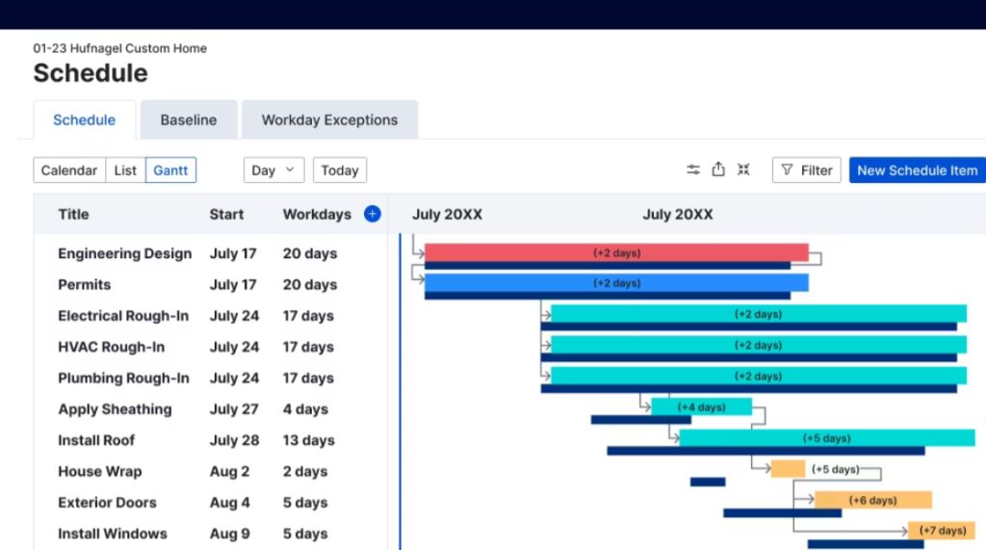Image resolution: width=986 pixels, height=550 pixels.
Task: Click the dependency arrow before House Wrap bar
Action: pos(763,469)
